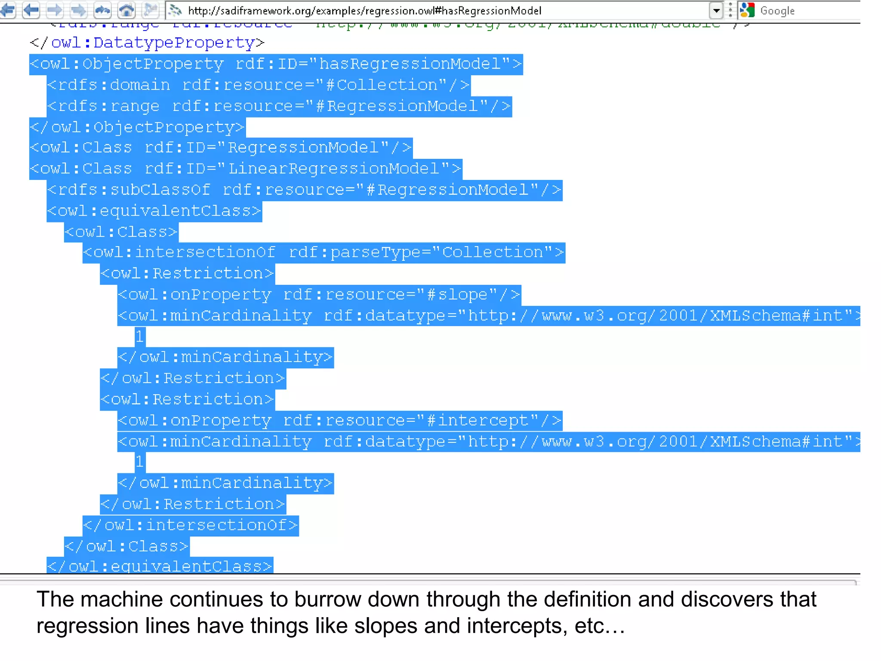The width and height of the screenshot is (881, 661).
Task: Click the owl:Class RegressionModel line
Action: 221,148
